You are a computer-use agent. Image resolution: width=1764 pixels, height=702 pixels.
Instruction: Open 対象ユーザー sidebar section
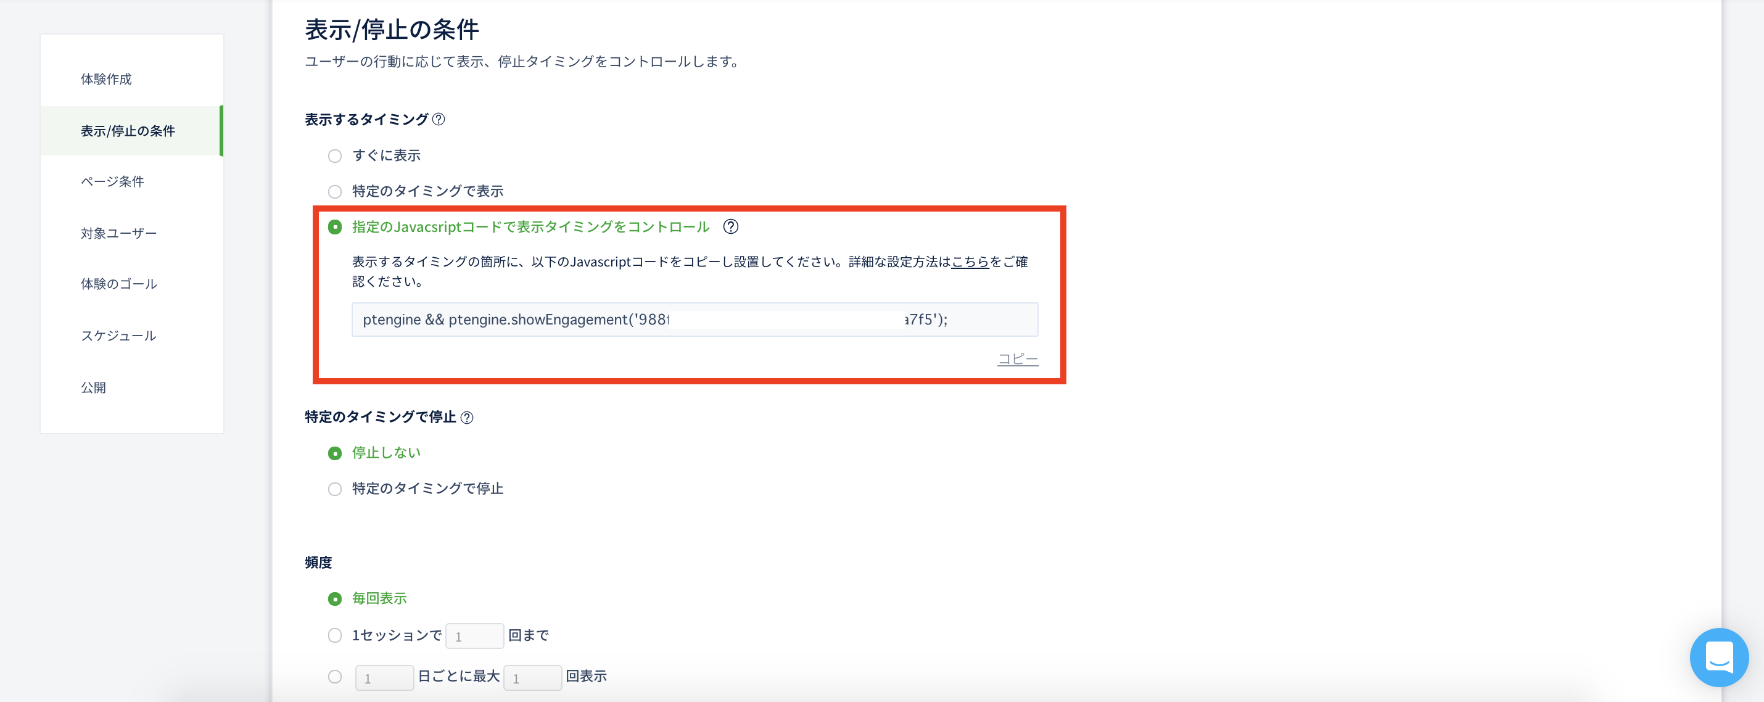118,233
